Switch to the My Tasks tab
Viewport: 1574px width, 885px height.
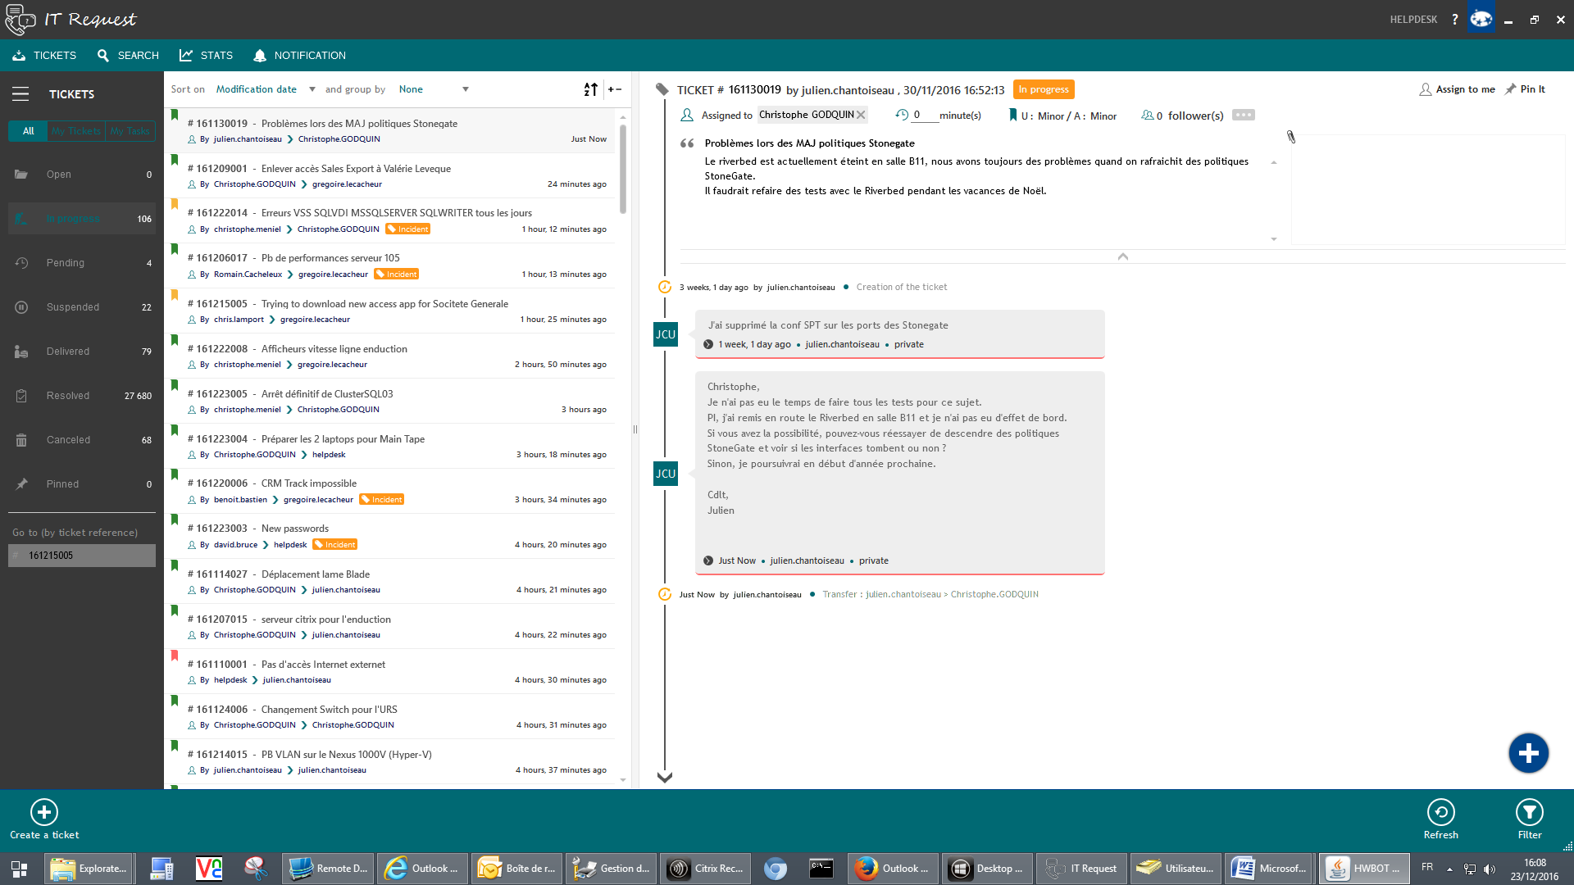coord(130,131)
